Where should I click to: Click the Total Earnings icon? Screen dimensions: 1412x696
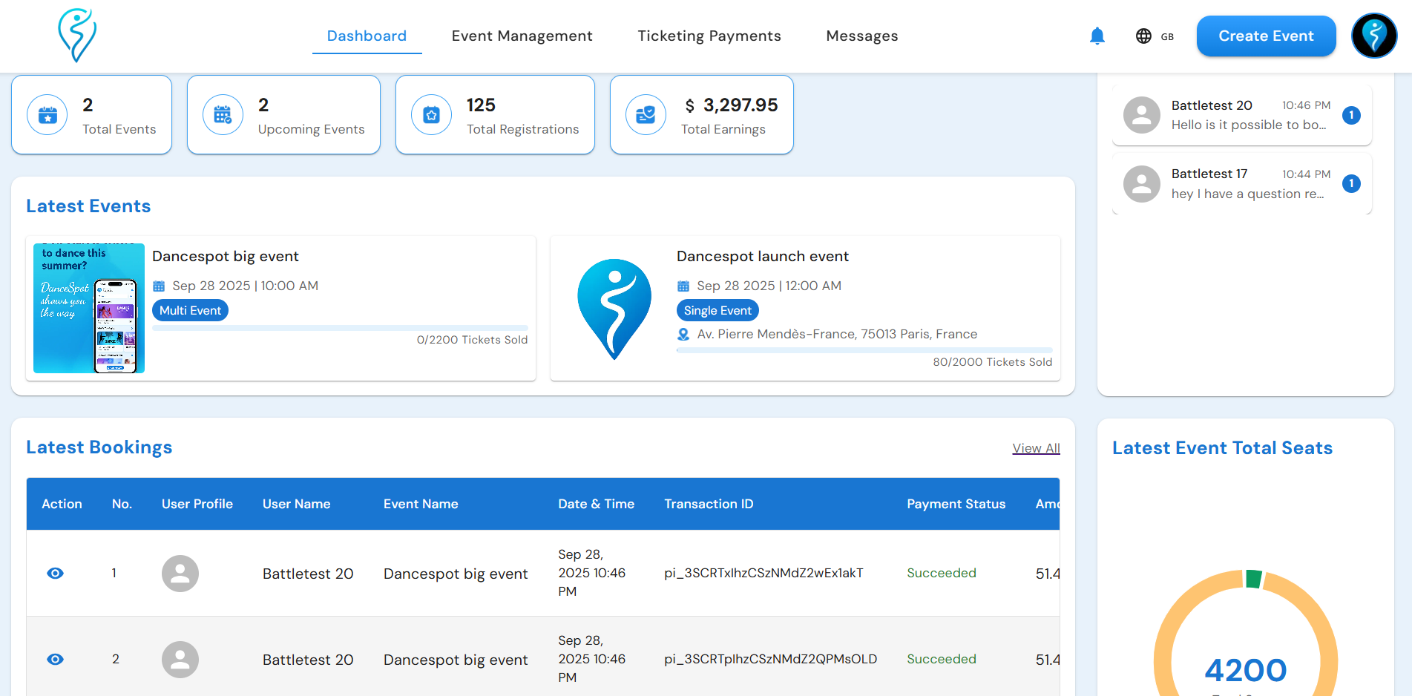[646, 114]
